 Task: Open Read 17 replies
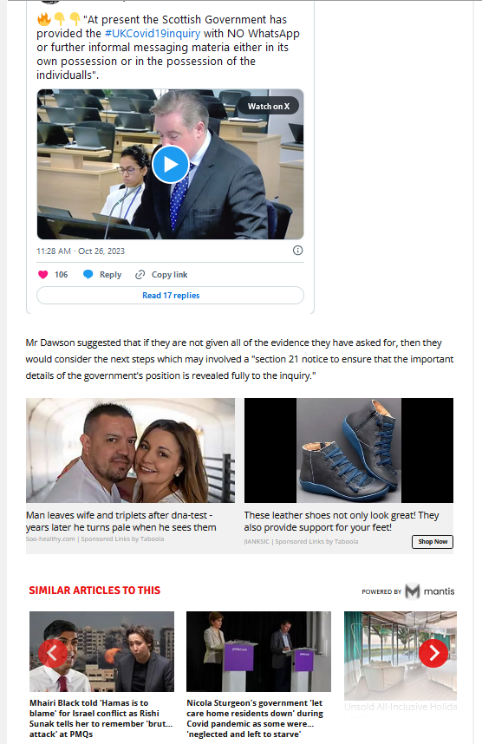pyautogui.click(x=170, y=295)
